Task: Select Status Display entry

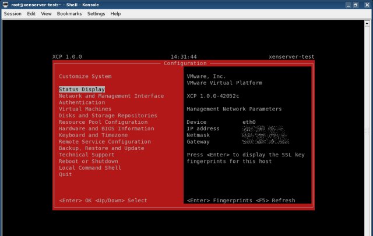Action: [82, 90]
